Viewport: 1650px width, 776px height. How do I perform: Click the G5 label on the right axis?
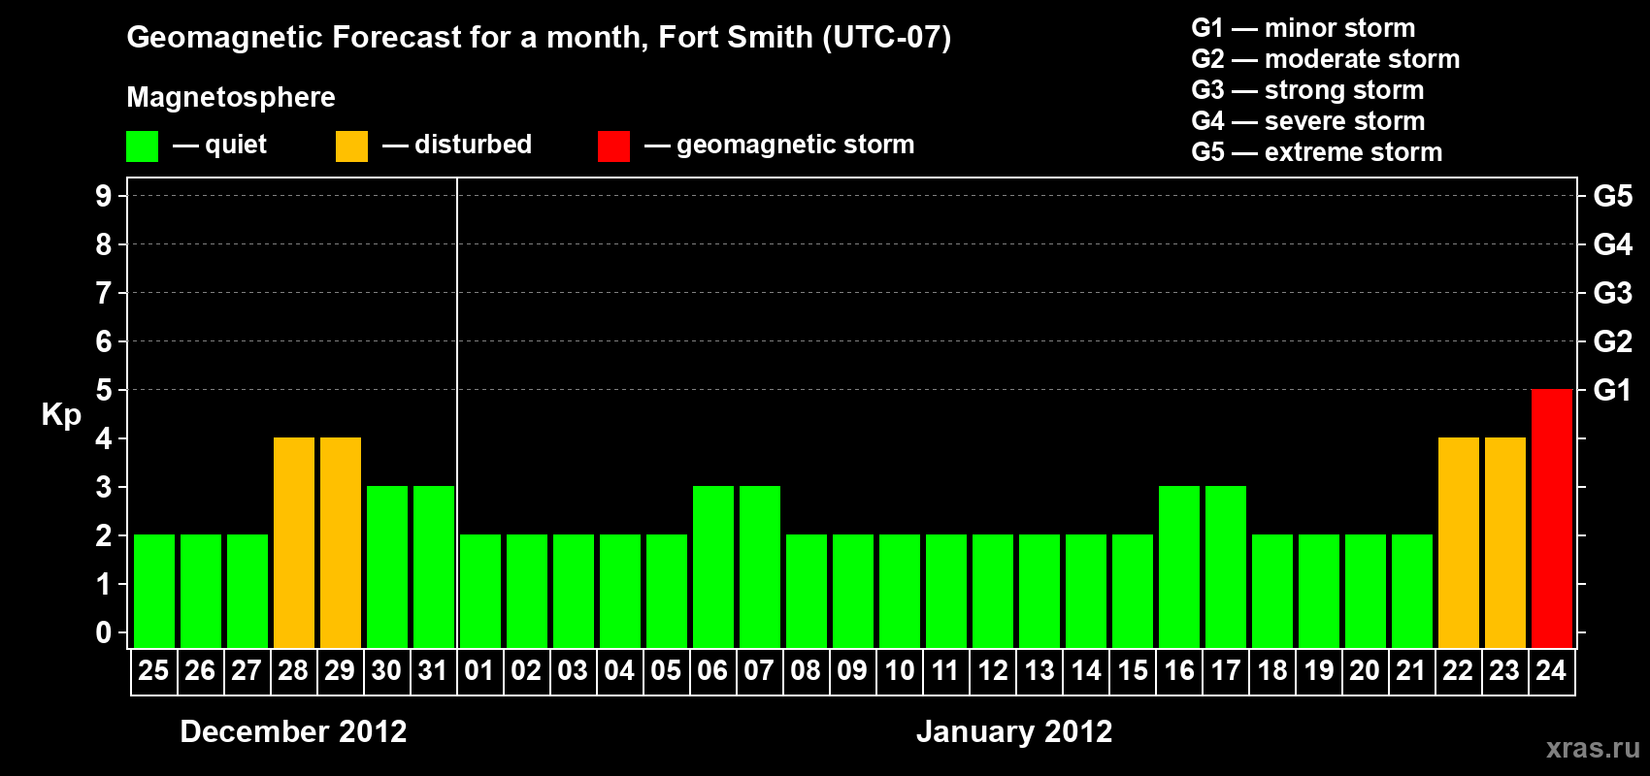[1613, 196]
